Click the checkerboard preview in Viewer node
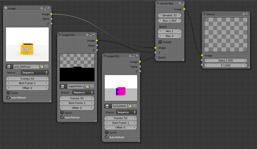Viewport: 257px width, 149px height. (x=226, y=34)
